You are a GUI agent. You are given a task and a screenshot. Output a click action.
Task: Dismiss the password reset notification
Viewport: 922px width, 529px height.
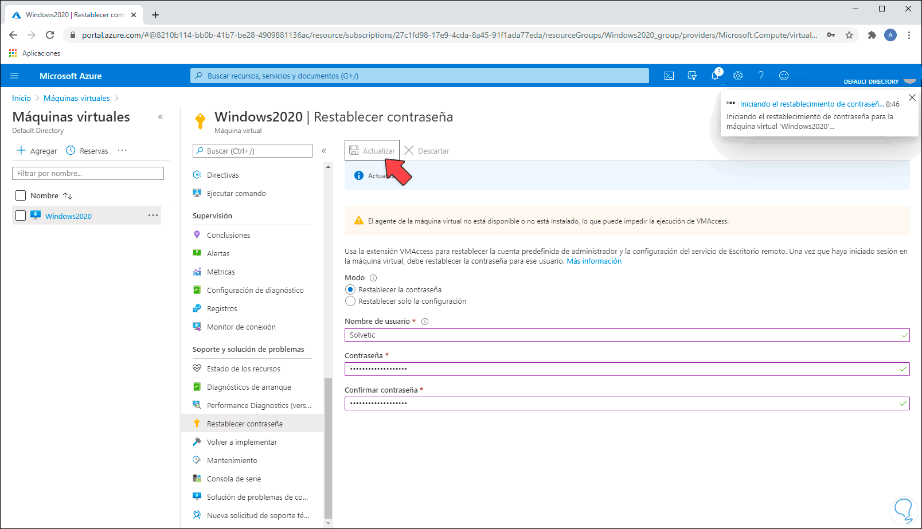pos(912,97)
